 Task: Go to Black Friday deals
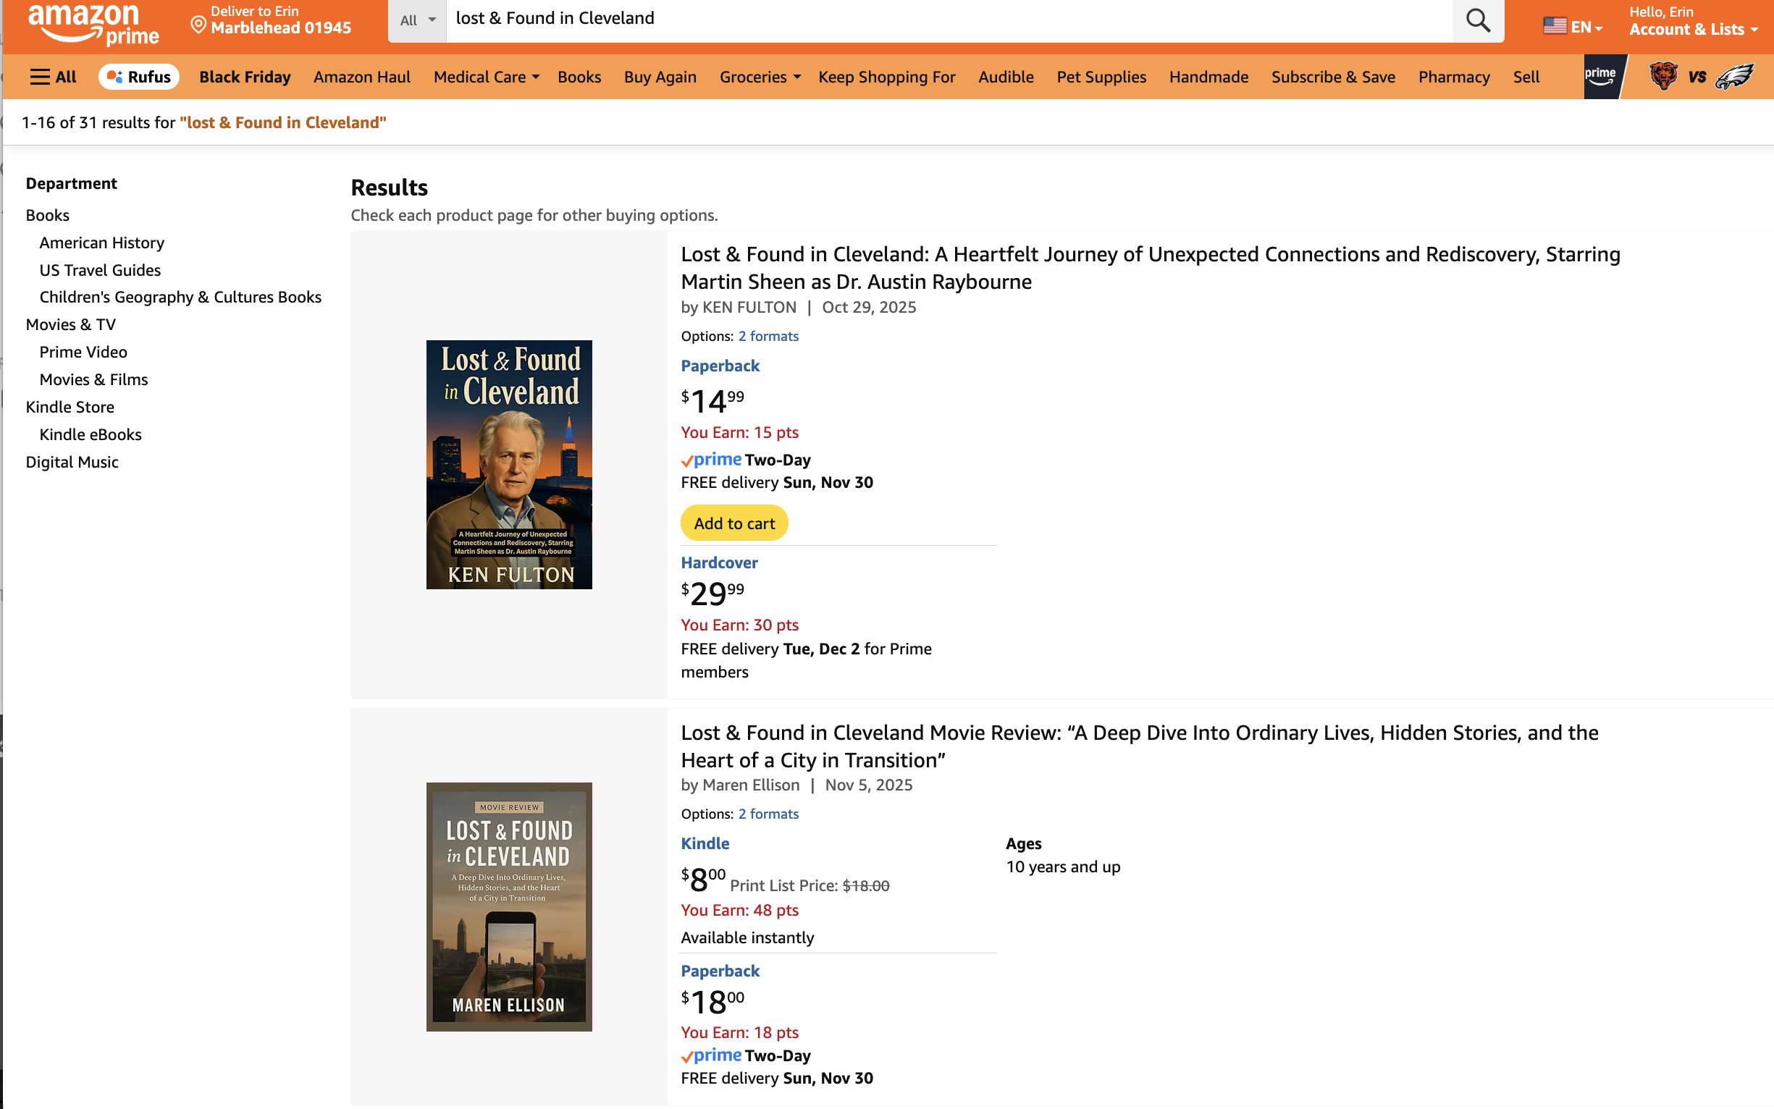[244, 77]
